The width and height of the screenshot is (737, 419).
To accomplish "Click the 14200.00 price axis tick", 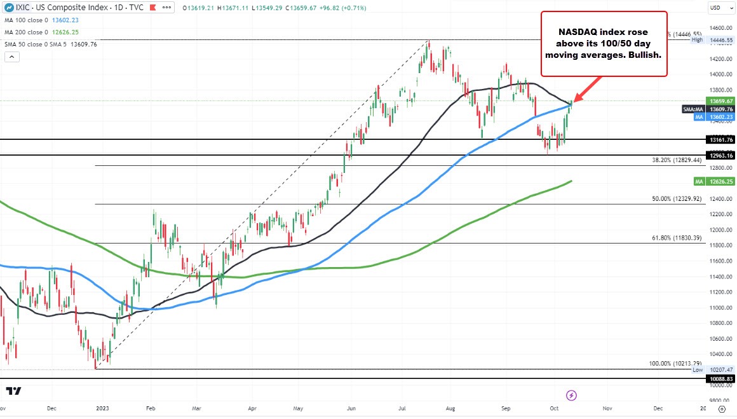I will pos(721,59).
